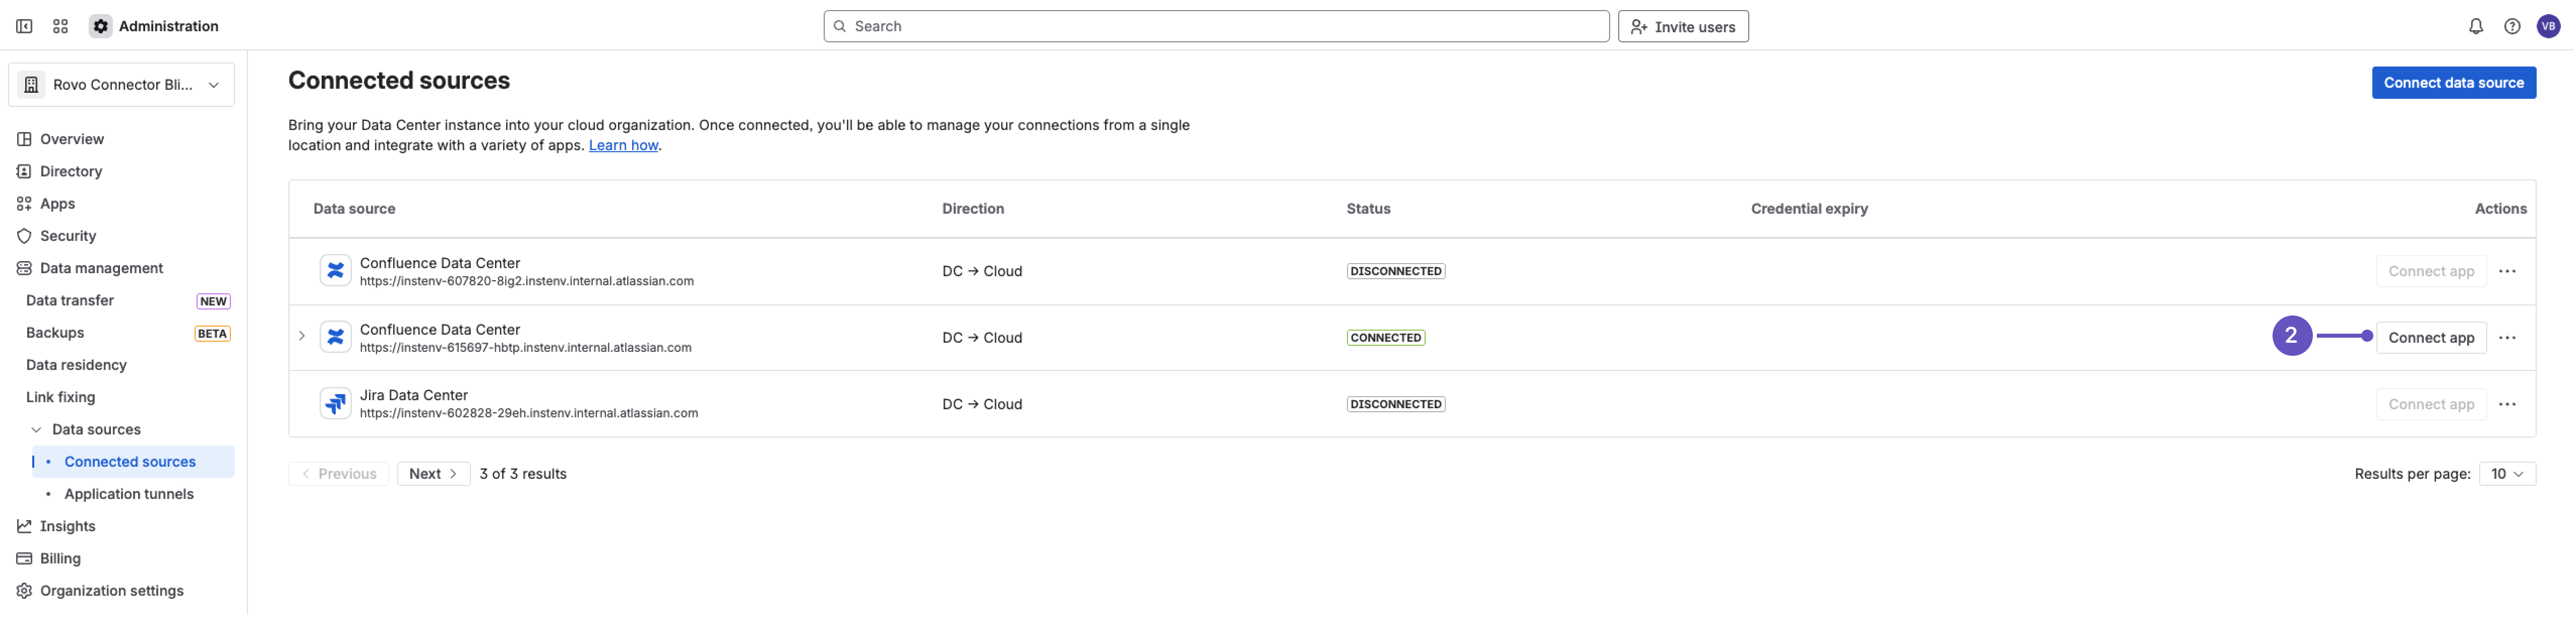This screenshot has width=2576, height=630.
Task: Open the notifications bell
Action: click(2476, 25)
